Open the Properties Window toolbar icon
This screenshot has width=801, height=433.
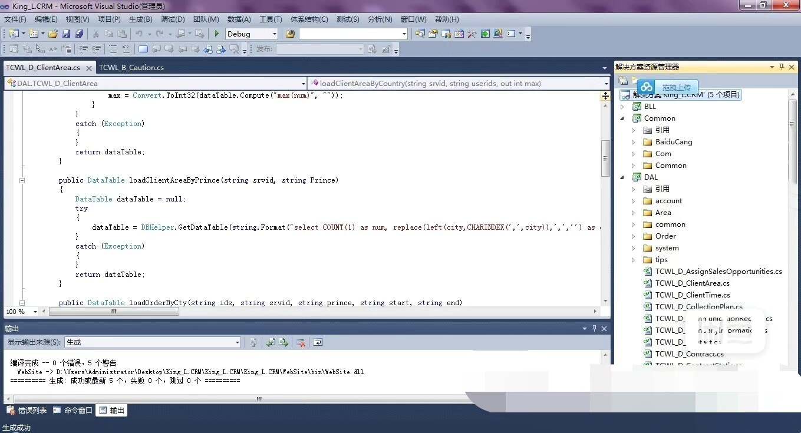433,34
